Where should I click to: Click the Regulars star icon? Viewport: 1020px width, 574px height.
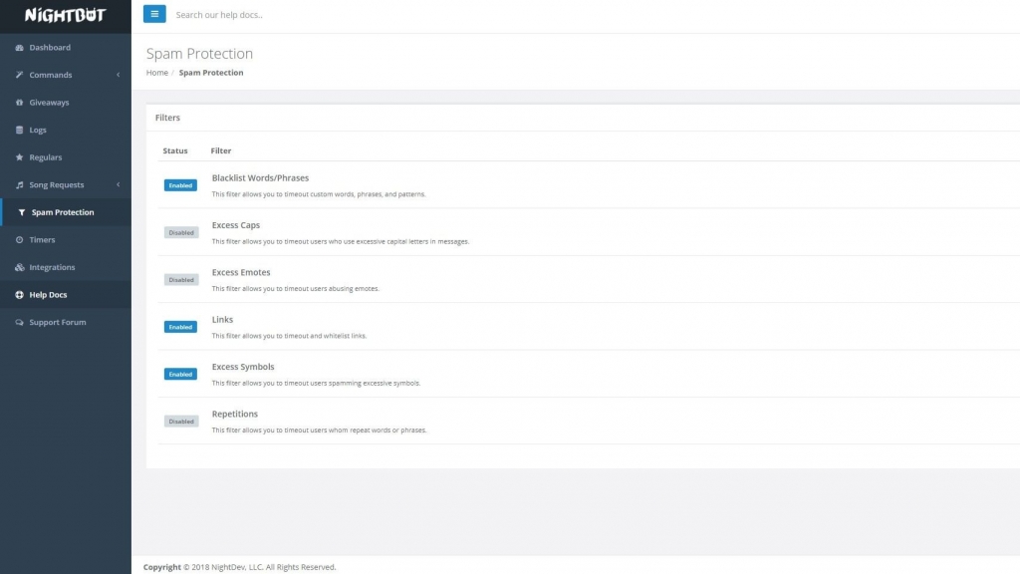19,157
